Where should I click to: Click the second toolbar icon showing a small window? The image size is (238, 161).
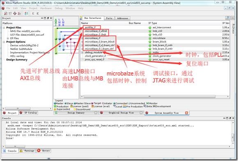coord(10,14)
